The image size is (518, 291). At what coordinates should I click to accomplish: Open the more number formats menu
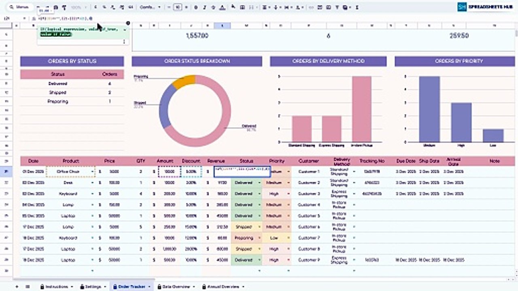click(x=130, y=7)
